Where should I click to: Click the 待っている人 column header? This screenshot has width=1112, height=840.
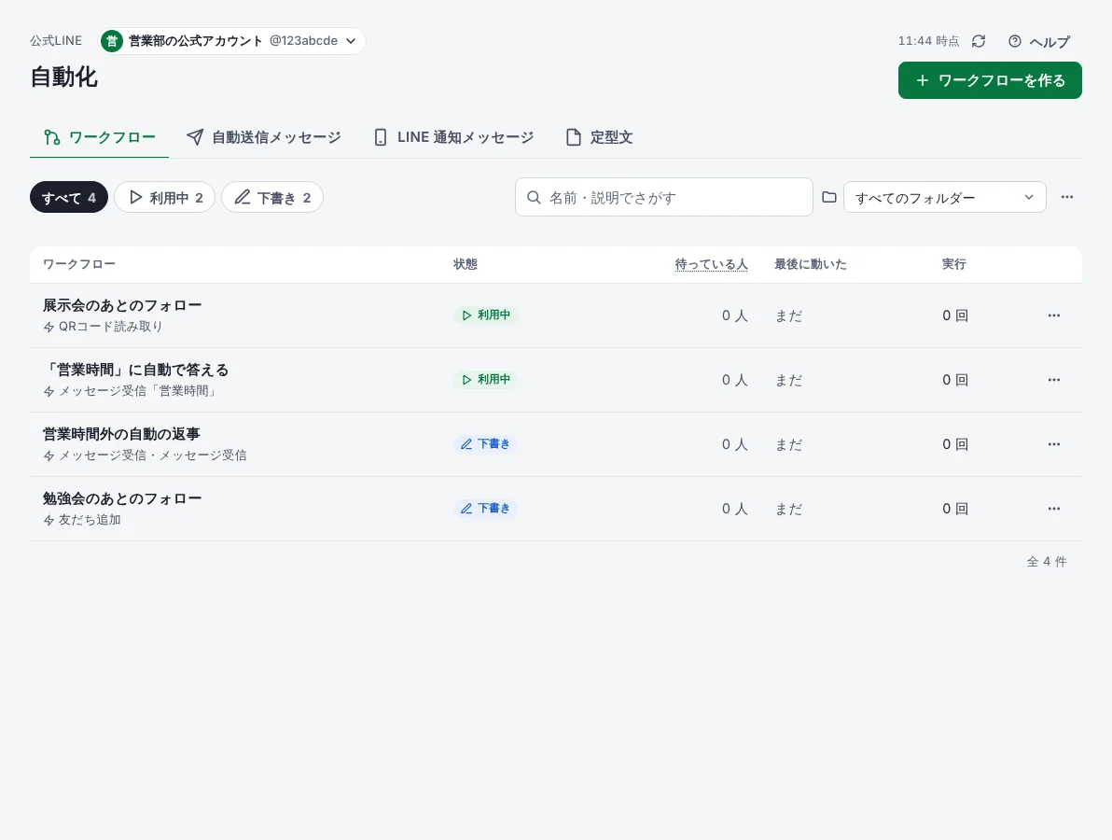(x=711, y=264)
